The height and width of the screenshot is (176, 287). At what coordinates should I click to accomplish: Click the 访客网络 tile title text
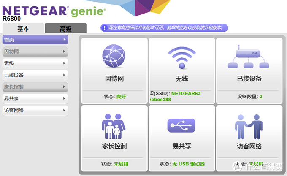coord(249,146)
